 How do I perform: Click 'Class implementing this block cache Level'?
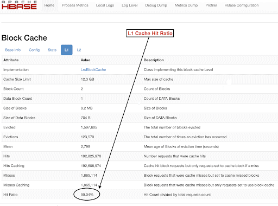tap(178, 69)
